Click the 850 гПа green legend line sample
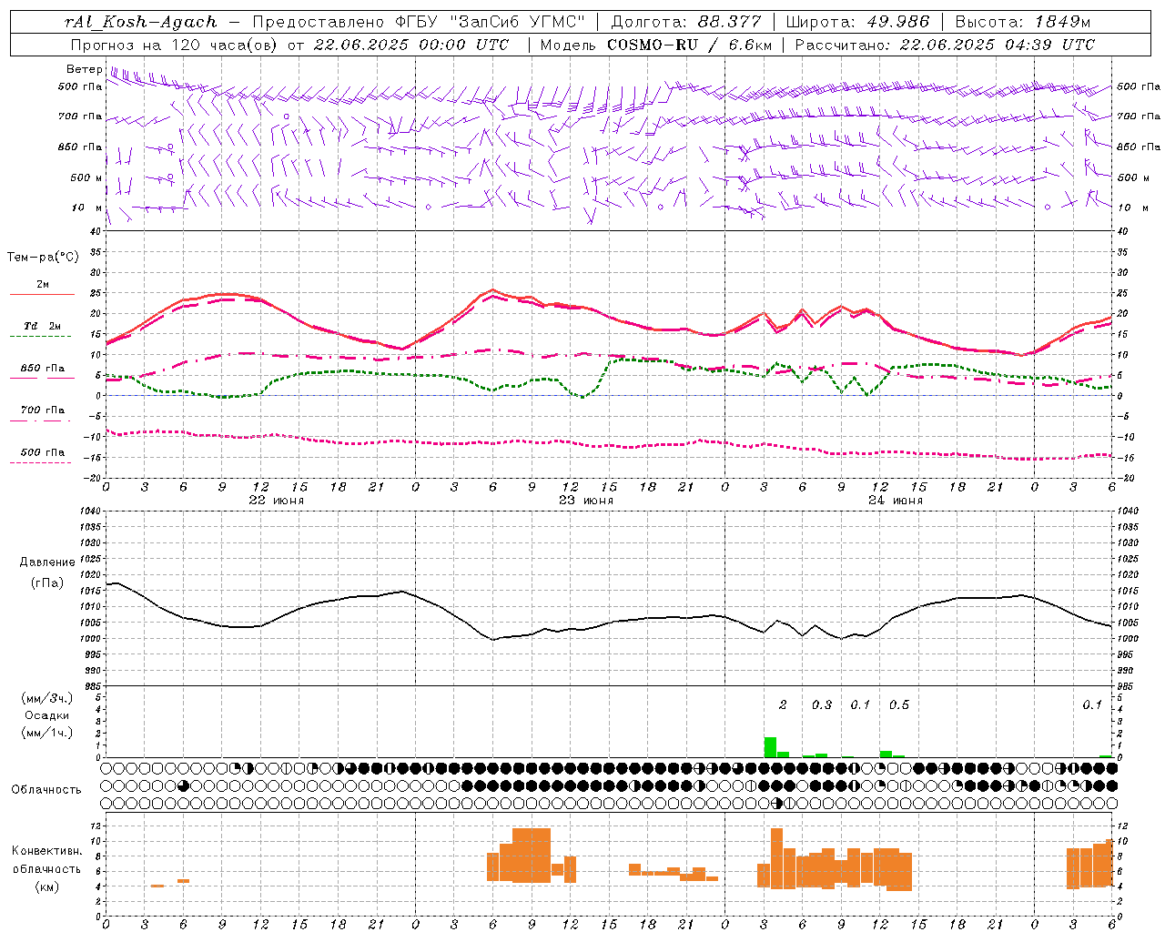 point(42,378)
